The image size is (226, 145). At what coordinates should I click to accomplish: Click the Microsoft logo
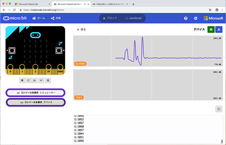coord(213,18)
